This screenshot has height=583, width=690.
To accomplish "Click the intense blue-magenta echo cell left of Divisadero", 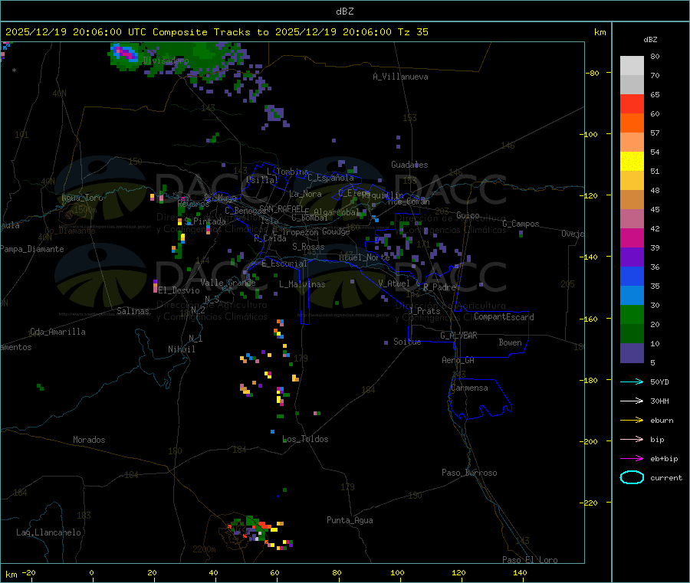I will (125, 55).
